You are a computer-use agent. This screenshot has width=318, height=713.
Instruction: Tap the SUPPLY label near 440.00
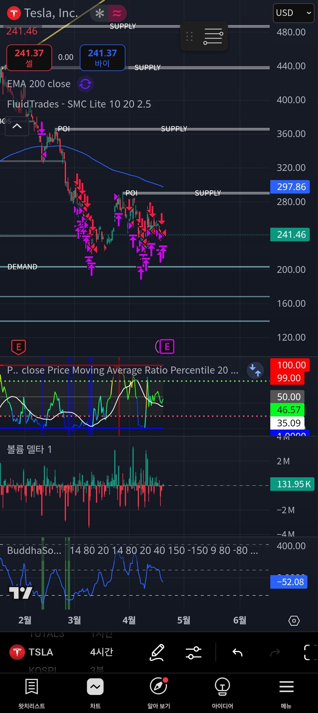point(148,67)
